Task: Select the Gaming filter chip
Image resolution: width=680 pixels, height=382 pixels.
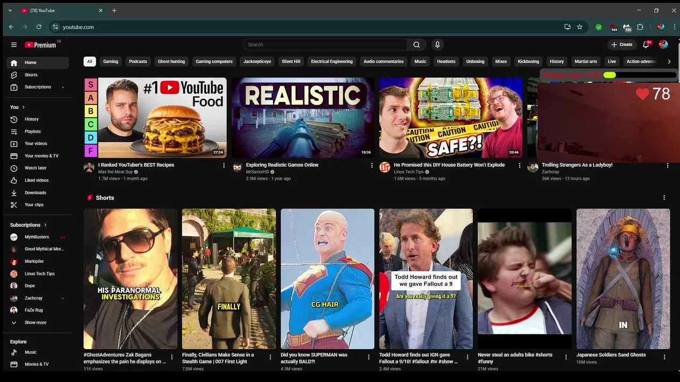Action: click(110, 62)
